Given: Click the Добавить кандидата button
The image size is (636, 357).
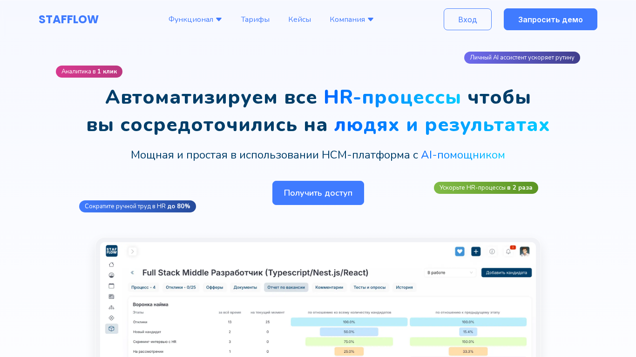Looking at the screenshot, I should coord(507,273).
